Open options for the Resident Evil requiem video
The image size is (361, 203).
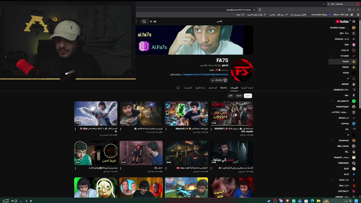211,129
